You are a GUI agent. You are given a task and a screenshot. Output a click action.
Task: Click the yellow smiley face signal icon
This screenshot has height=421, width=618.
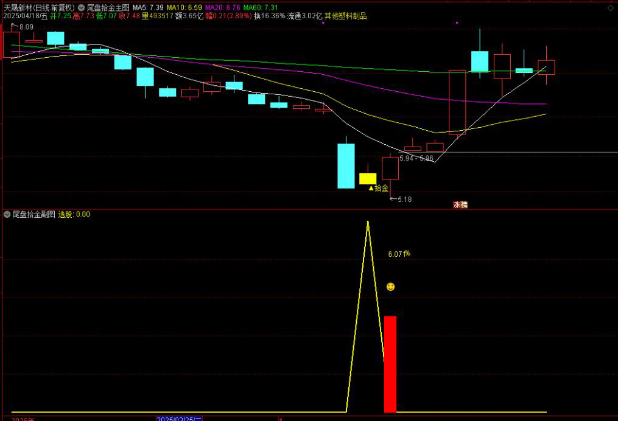pos(390,286)
